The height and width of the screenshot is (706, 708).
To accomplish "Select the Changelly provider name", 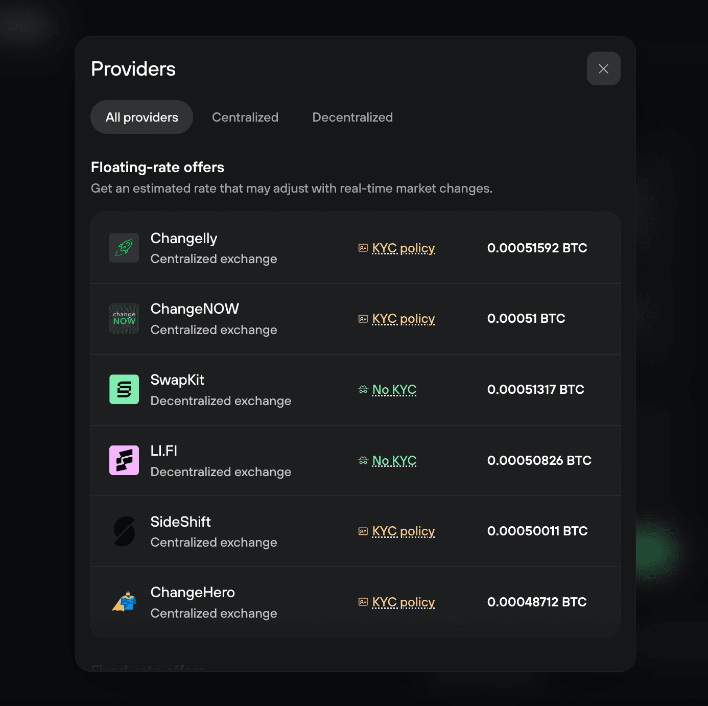I will pos(184,239).
